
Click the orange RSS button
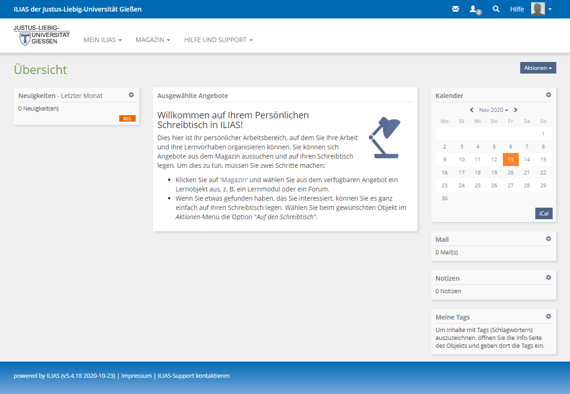127,118
